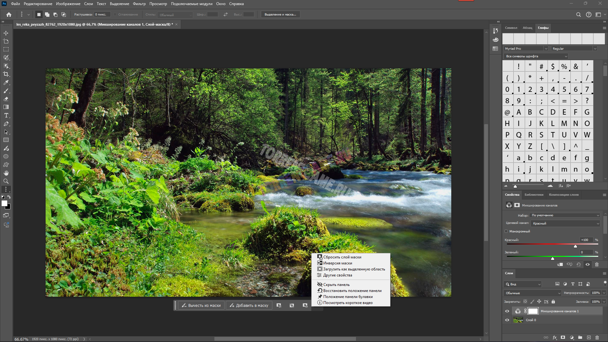Select the Gradient tool
Image resolution: width=608 pixels, height=342 pixels.
click(x=6, y=107)
